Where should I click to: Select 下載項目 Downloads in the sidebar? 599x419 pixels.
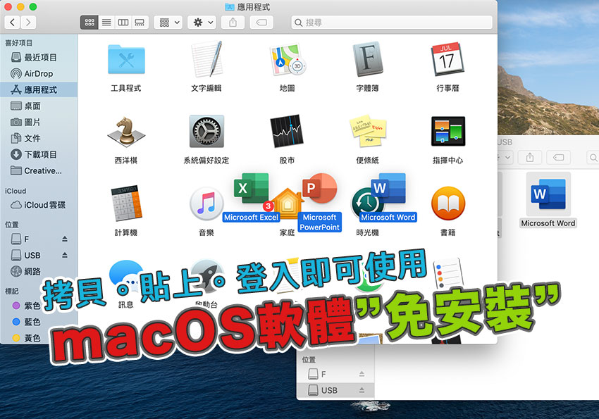39,154
